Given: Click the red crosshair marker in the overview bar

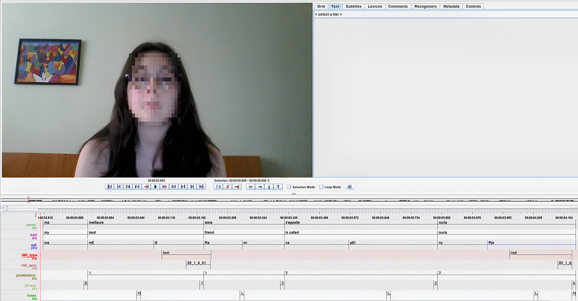Looking at the screenshot, I should coord(28,200).
